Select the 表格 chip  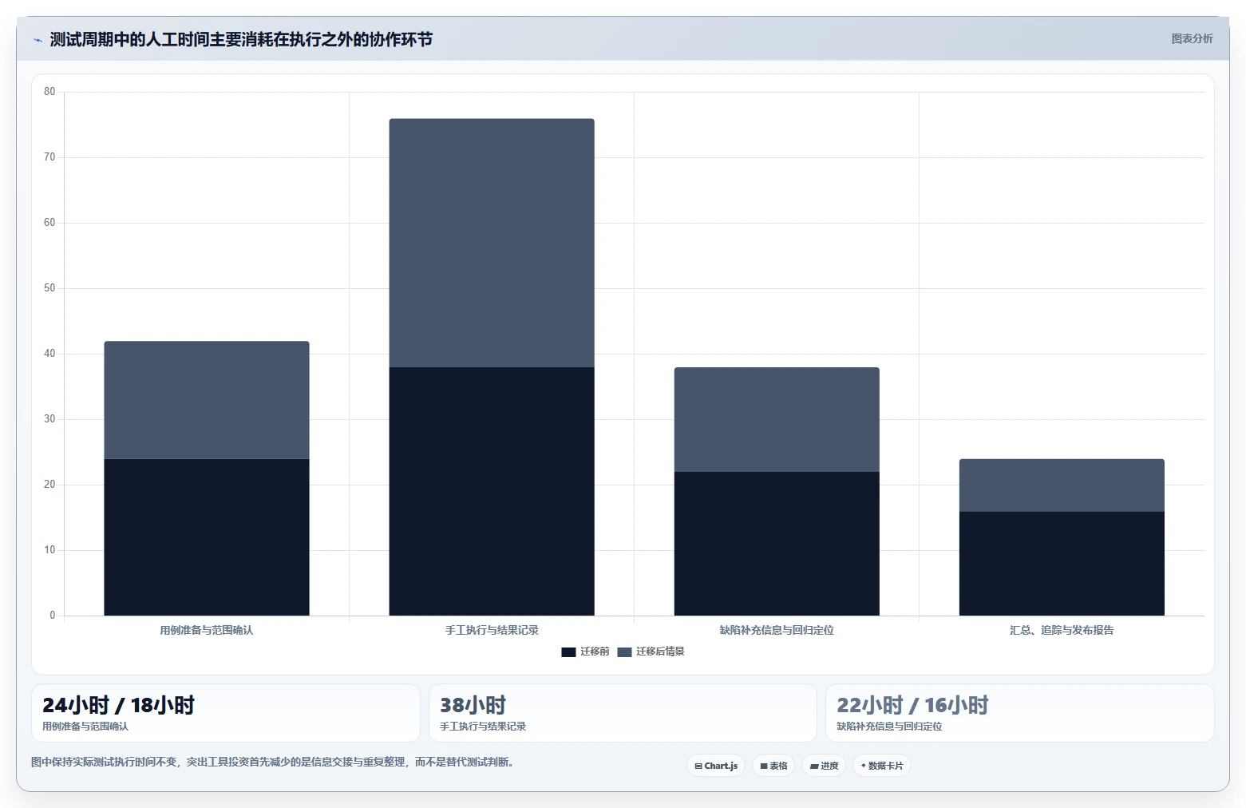[773, 766]
